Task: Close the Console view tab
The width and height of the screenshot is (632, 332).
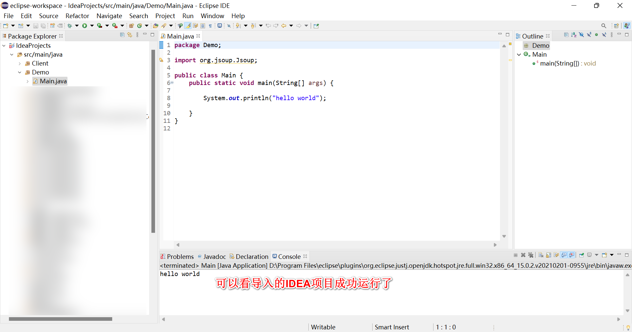Action: (x=305, y=256)
